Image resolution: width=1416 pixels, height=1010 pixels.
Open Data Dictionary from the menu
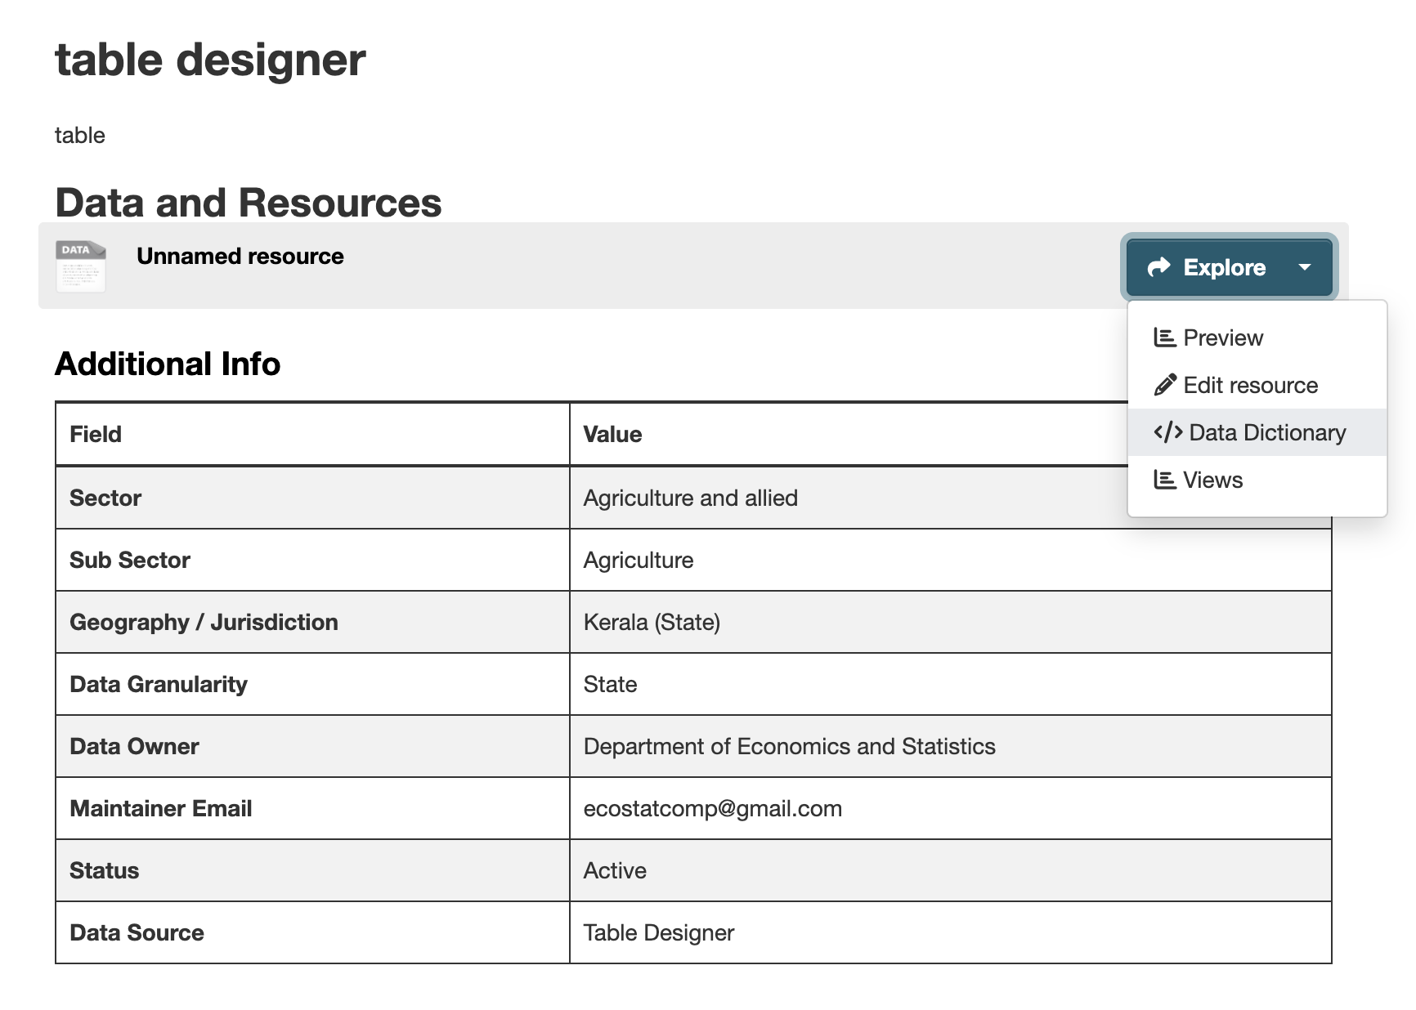point(1257,432)
